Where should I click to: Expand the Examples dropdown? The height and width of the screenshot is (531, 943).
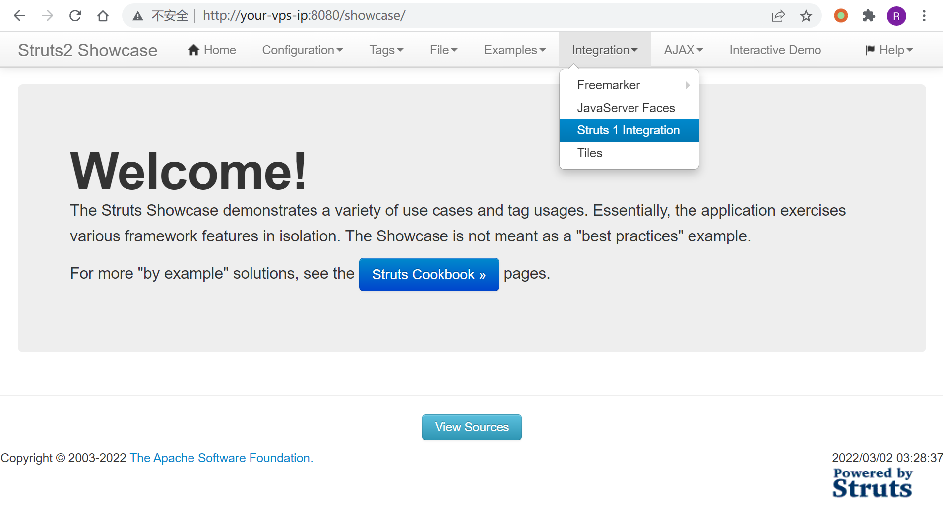514,50
